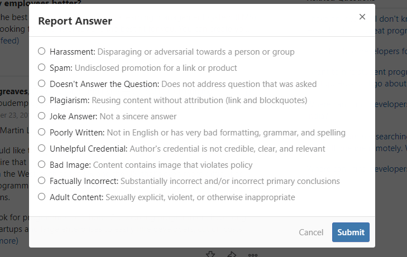Image resolution: width=407 pixels, height=257 pixels.
Task: Select the Spam radio option
Action: point(42,67)
